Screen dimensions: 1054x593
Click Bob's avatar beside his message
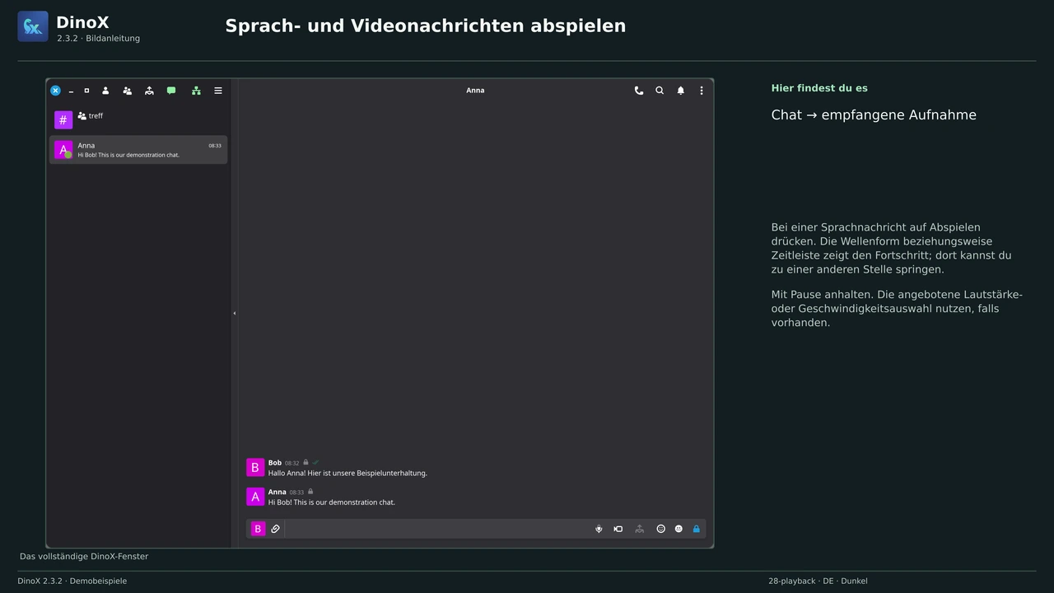click(255, 468)
